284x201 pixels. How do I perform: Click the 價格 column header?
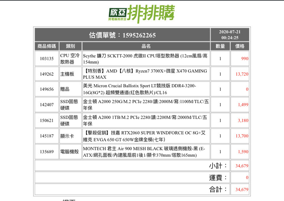240,46
